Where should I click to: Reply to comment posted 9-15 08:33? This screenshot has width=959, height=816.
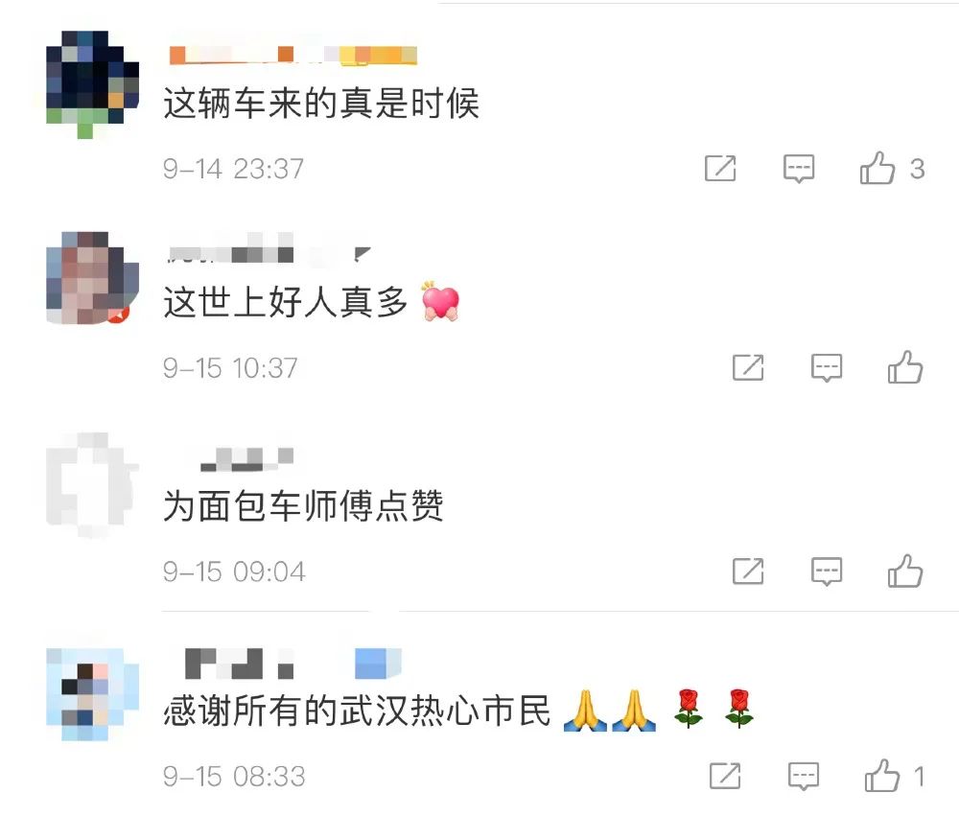pyautogui.click(x=803, y=777)
